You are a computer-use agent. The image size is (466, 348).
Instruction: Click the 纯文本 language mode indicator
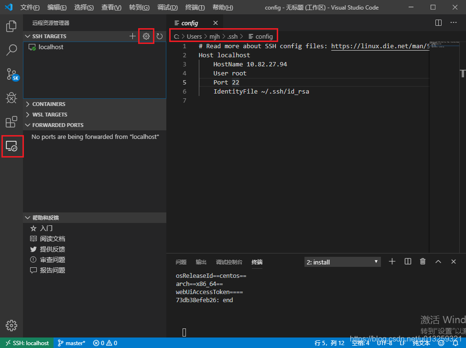click(422, 343)
